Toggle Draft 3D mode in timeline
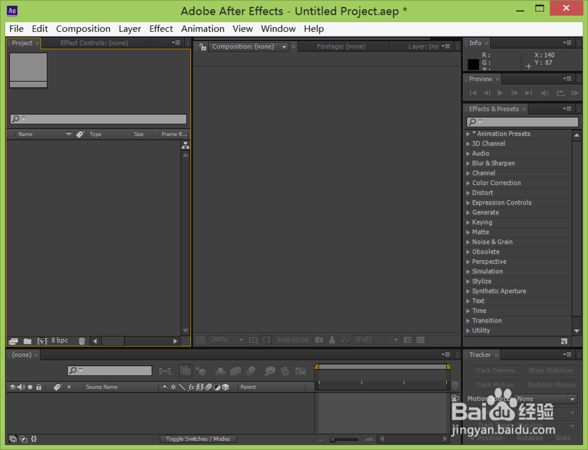Screen dimensions: 588x450 tap(201, 371)
